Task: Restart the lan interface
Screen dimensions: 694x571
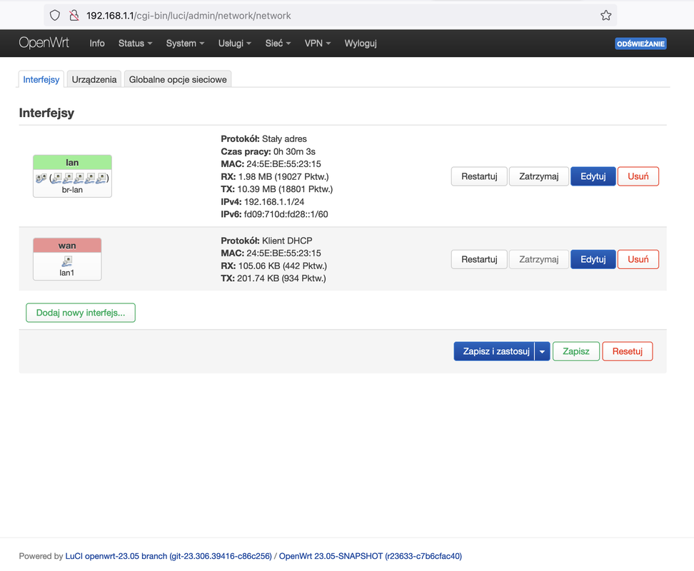Action: click(479, 176)
